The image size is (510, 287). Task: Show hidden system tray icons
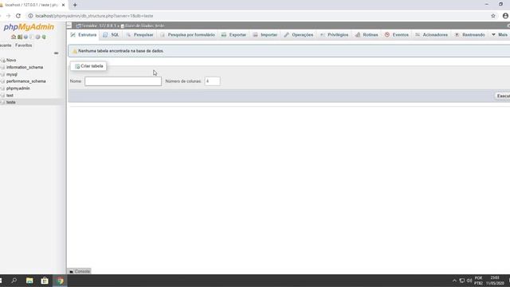[x=454, y=281]
